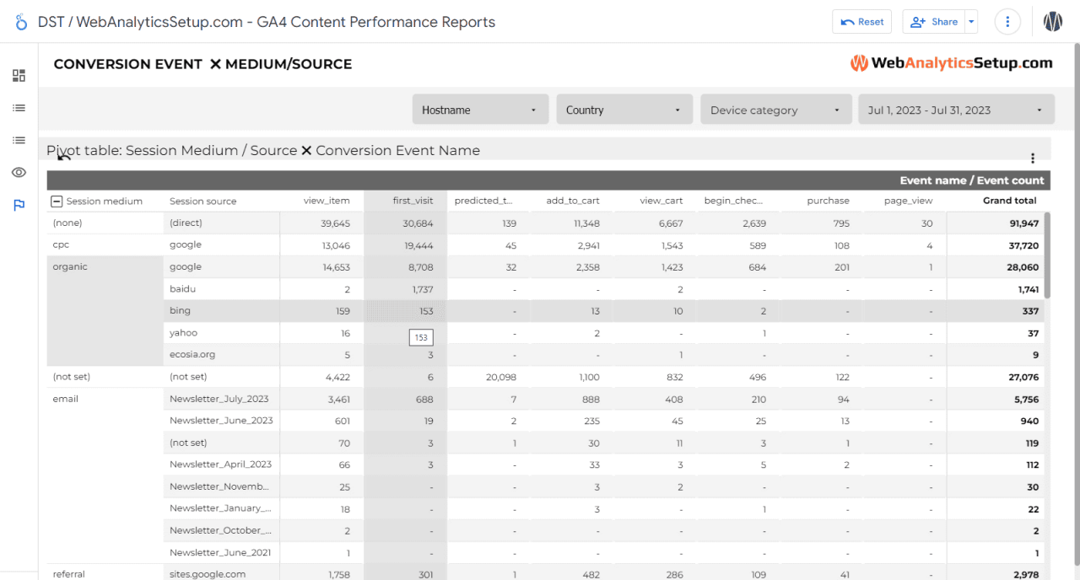Open the pivot table three-dot options menu

[x=1033, y=158]
